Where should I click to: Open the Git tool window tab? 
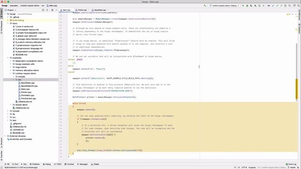pyautogui.click(x=7, y=164)
